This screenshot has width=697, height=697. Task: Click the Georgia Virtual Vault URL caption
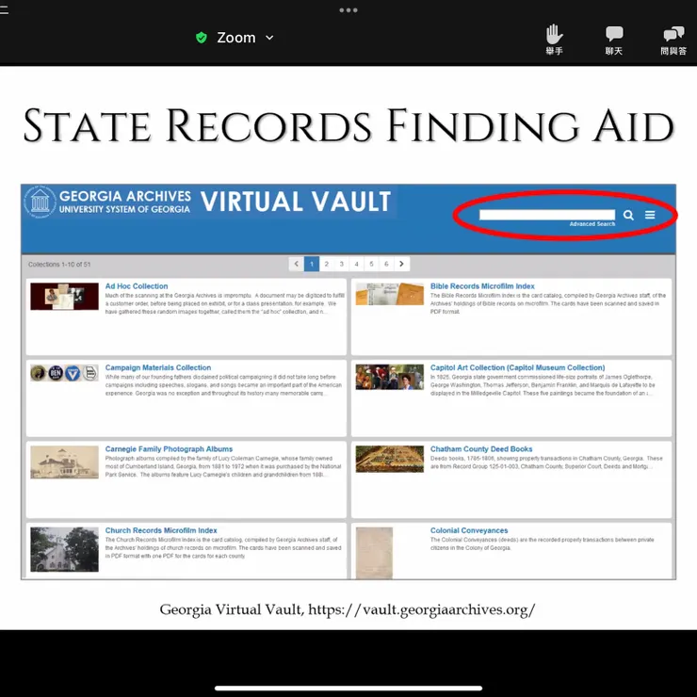(x=348, y=610)
